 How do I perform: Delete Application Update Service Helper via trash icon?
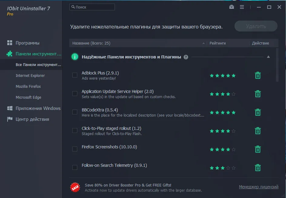click(258, 94)
